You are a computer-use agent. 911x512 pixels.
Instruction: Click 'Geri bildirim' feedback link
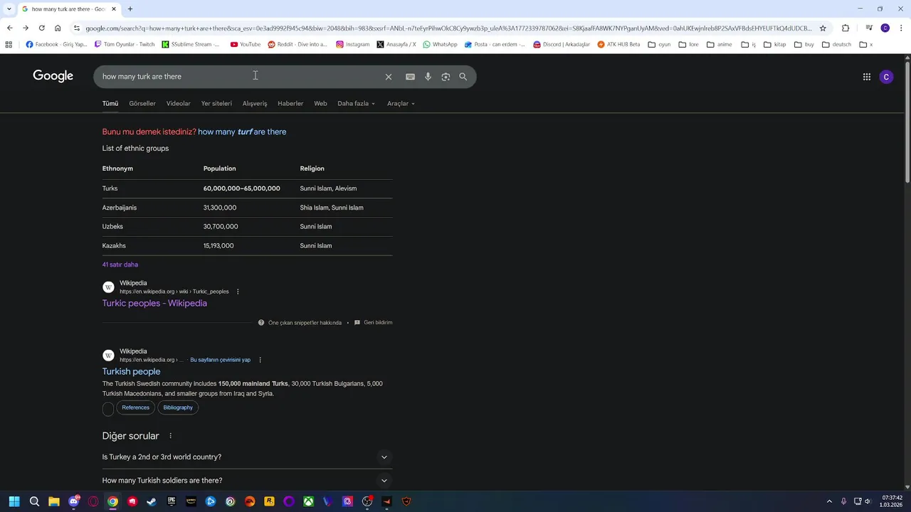[x=374, y=323]
